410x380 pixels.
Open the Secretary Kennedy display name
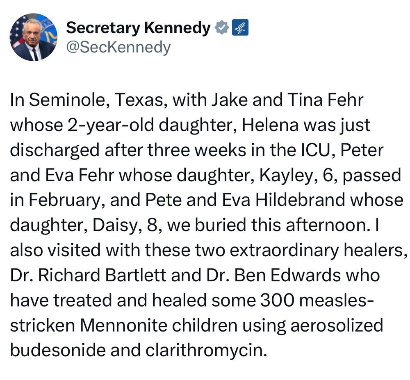(x=138, y=28)
